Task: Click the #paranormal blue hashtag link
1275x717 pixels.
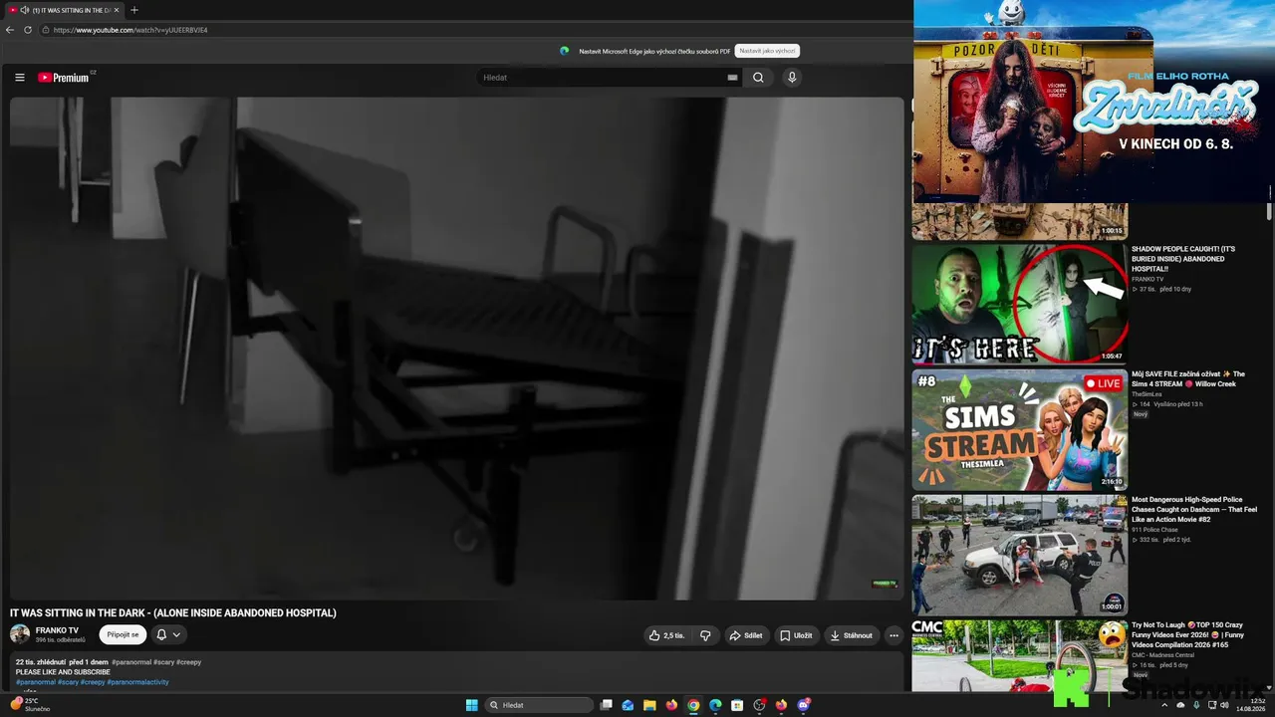Action: (34, 682)
